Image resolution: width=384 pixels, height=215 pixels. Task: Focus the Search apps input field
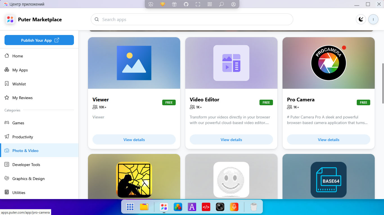192,20
